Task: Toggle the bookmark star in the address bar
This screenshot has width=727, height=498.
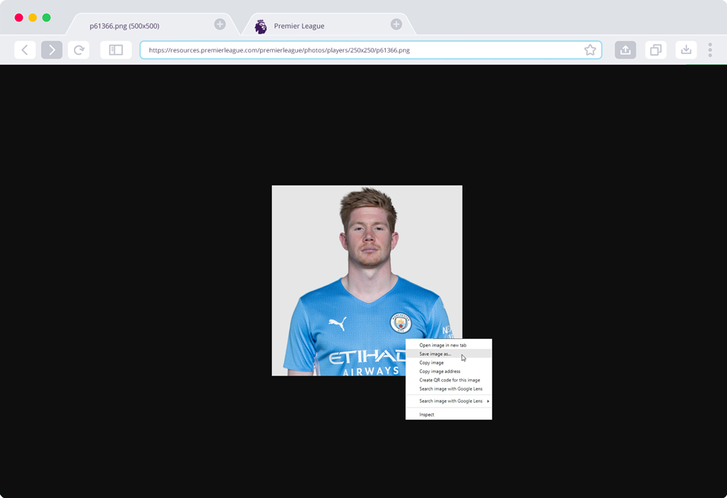Action: coord(590,49)
